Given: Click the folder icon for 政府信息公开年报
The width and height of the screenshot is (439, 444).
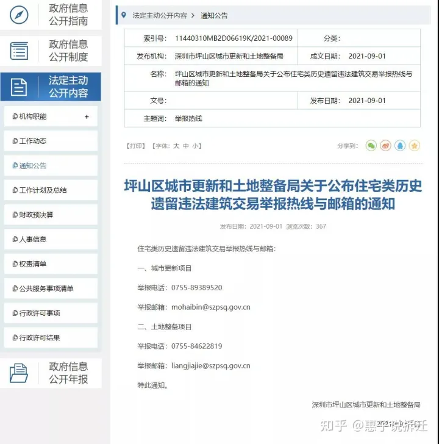Looking at the screenshot, I should point(20,373).
